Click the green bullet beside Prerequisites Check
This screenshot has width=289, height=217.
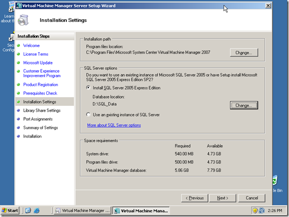18,93
